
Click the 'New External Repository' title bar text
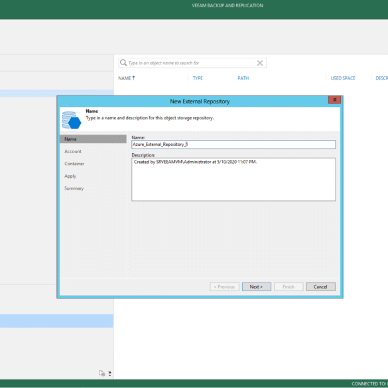[200, 101]
